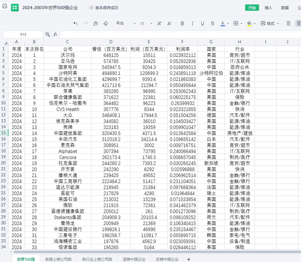The image size is (301, 262).
Task: Select column header C
Action: (68, 42)
